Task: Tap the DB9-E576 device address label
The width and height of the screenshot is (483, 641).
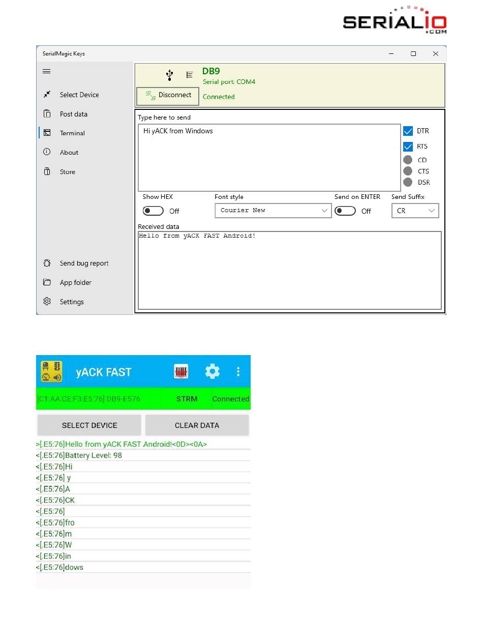Action: point(89,399)
